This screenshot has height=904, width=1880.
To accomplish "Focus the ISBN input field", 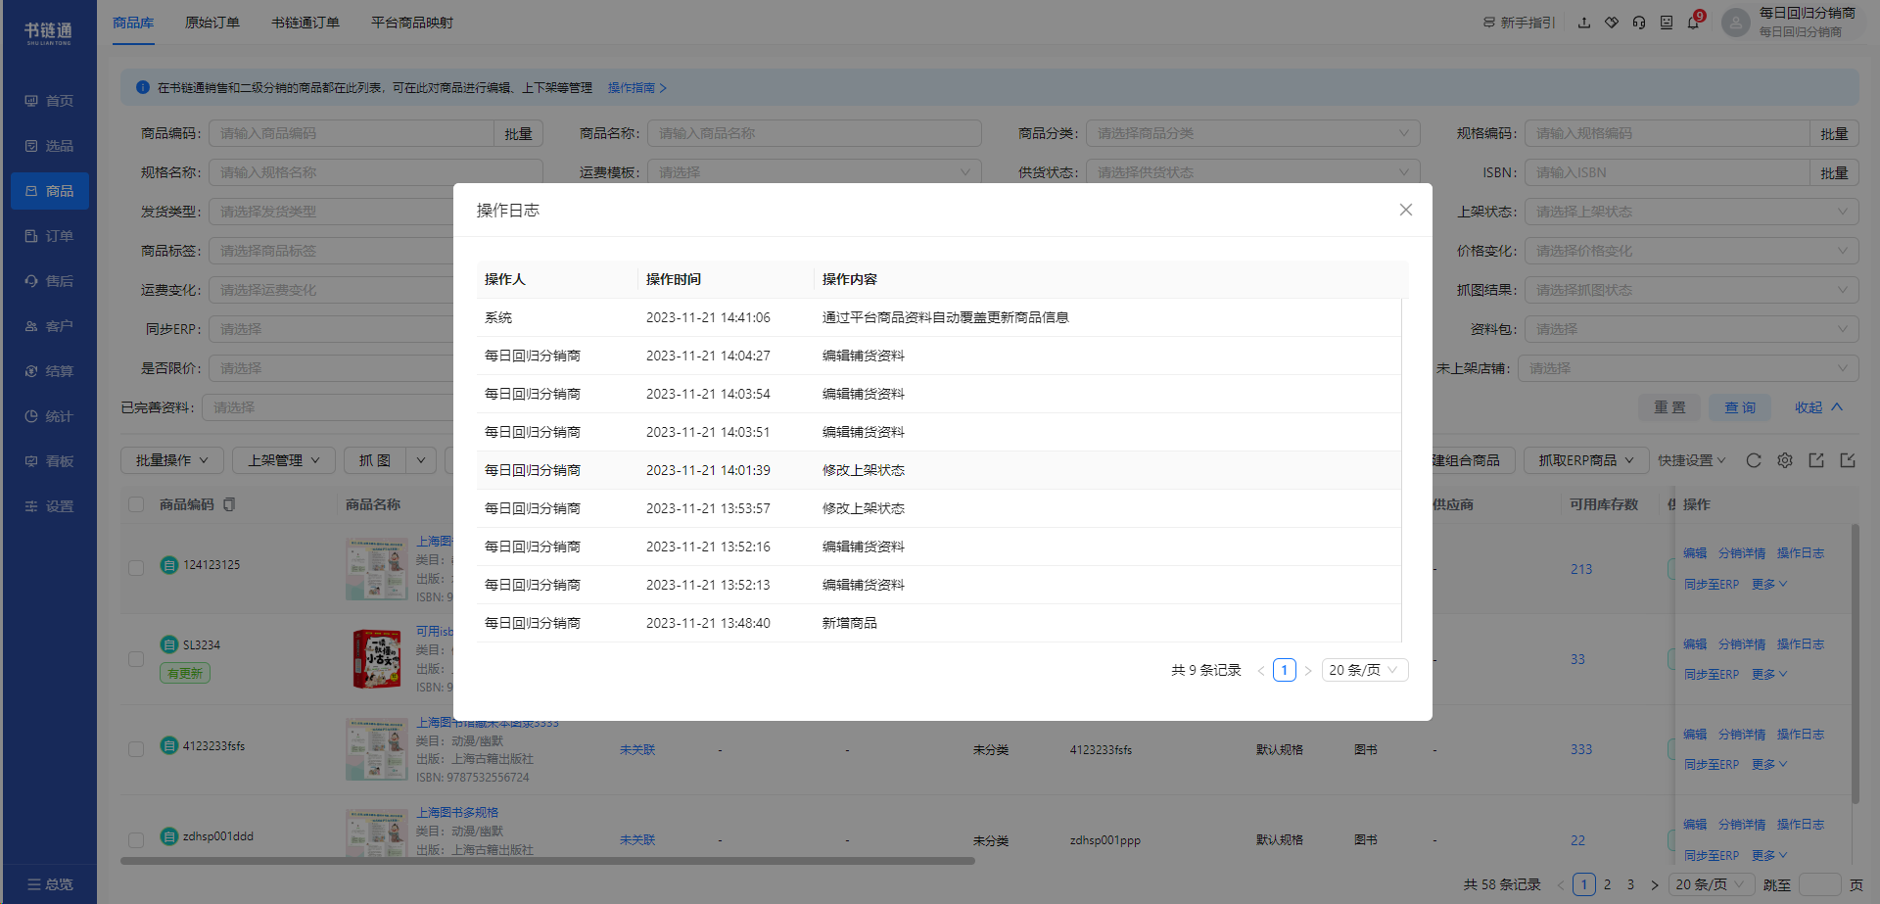I will click(x=1668, y=172).
